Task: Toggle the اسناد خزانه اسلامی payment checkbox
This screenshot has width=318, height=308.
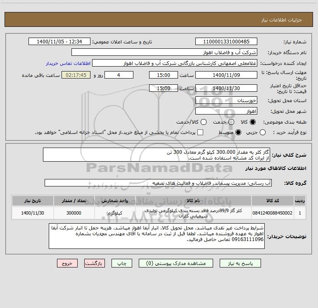Action: (x=200, y=132)
